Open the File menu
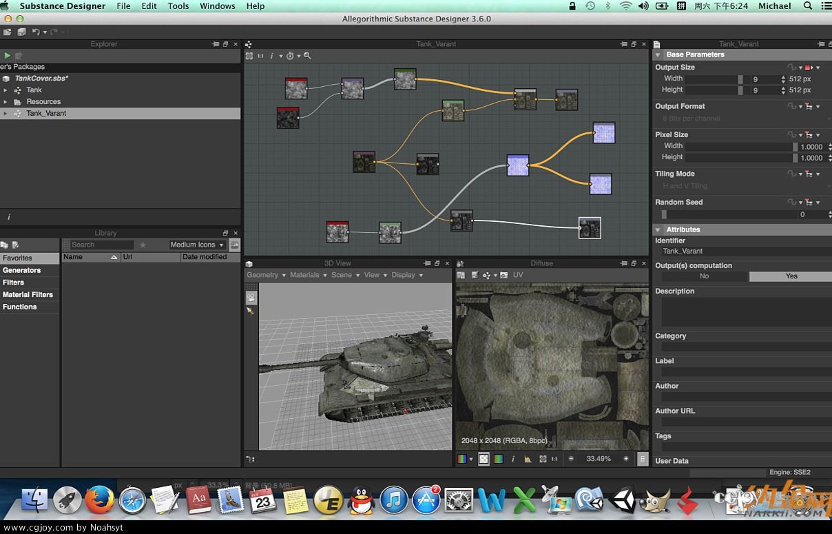The height and width of the screenshot is (534, 832). pyautogui.click(x=123, y=6)
